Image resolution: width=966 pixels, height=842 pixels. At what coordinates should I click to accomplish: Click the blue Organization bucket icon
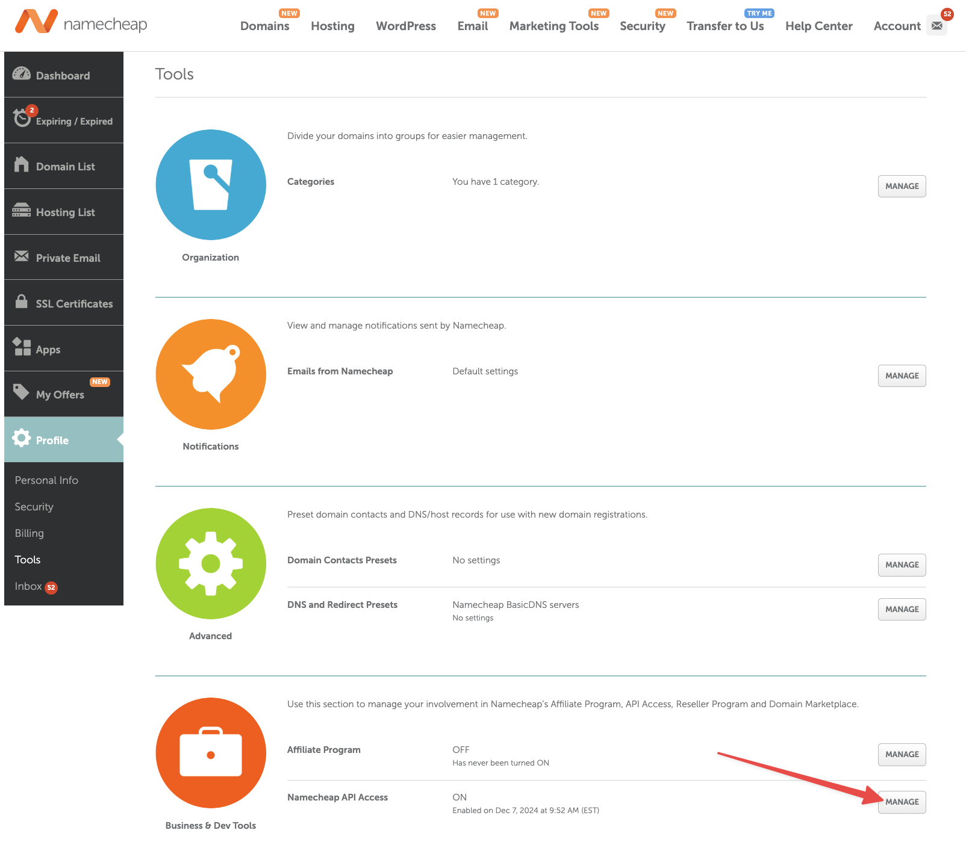click(210, 185)
